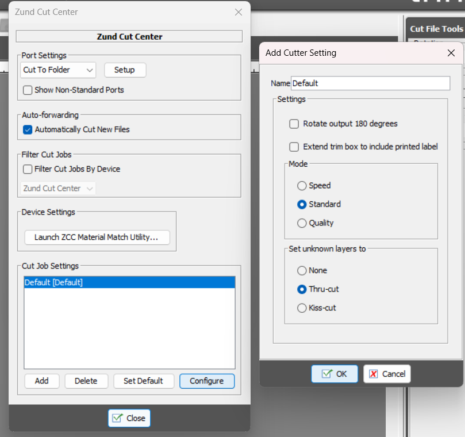Uncheck Automatically Cut New Files

click(x=28, y=129)
